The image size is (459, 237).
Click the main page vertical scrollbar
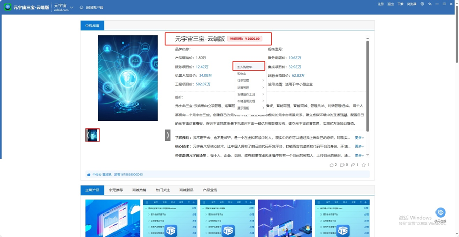point(457,35)
